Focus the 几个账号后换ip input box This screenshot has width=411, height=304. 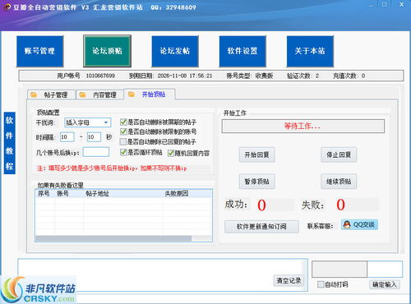96,152
